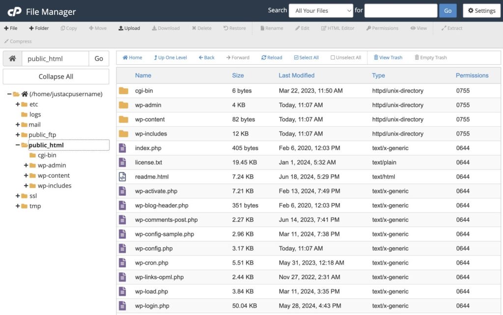Sort files by Size column
The image size is (503, 315).
pos(238,76)
